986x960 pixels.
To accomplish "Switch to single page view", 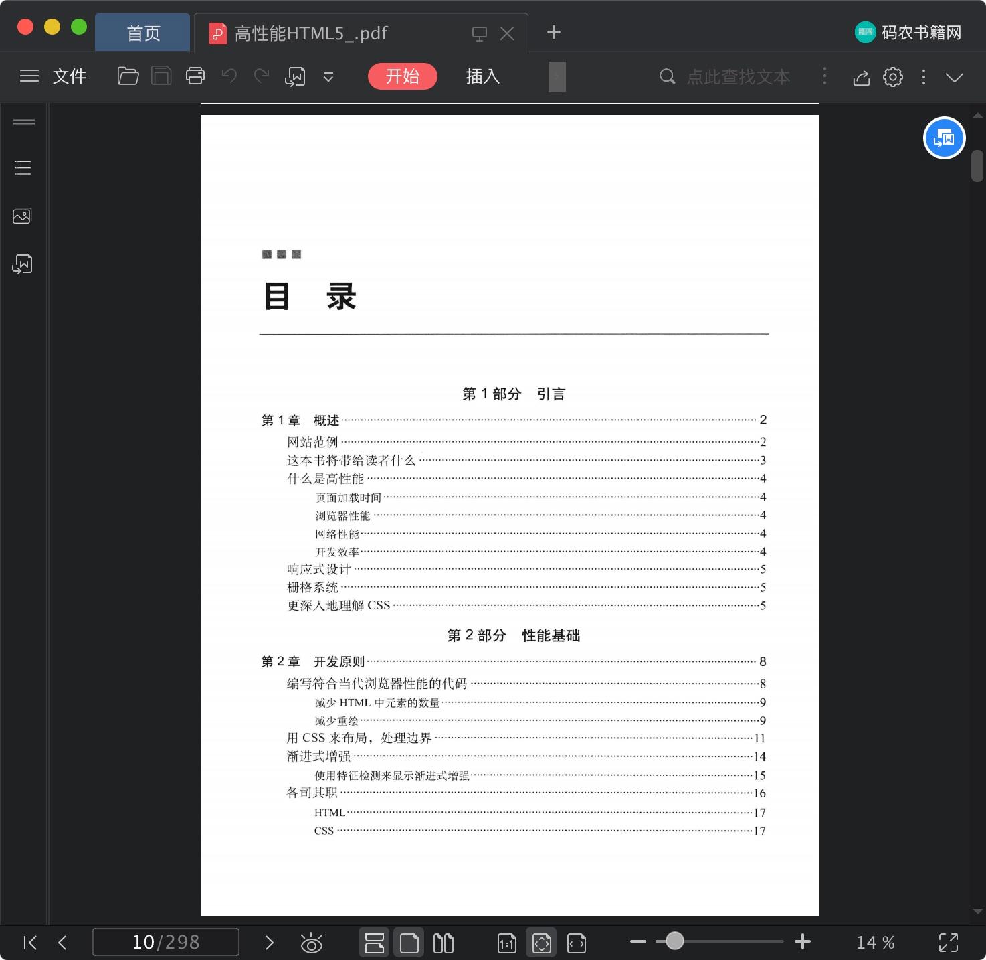I will click(409, 943).
